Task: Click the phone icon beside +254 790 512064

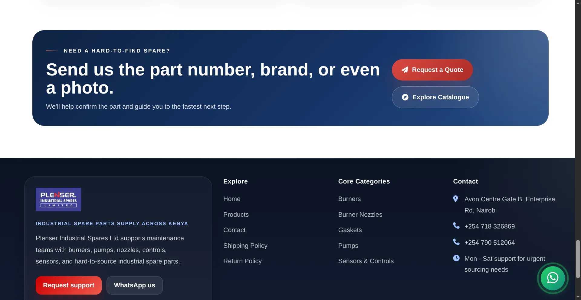Action: (456, 242)
